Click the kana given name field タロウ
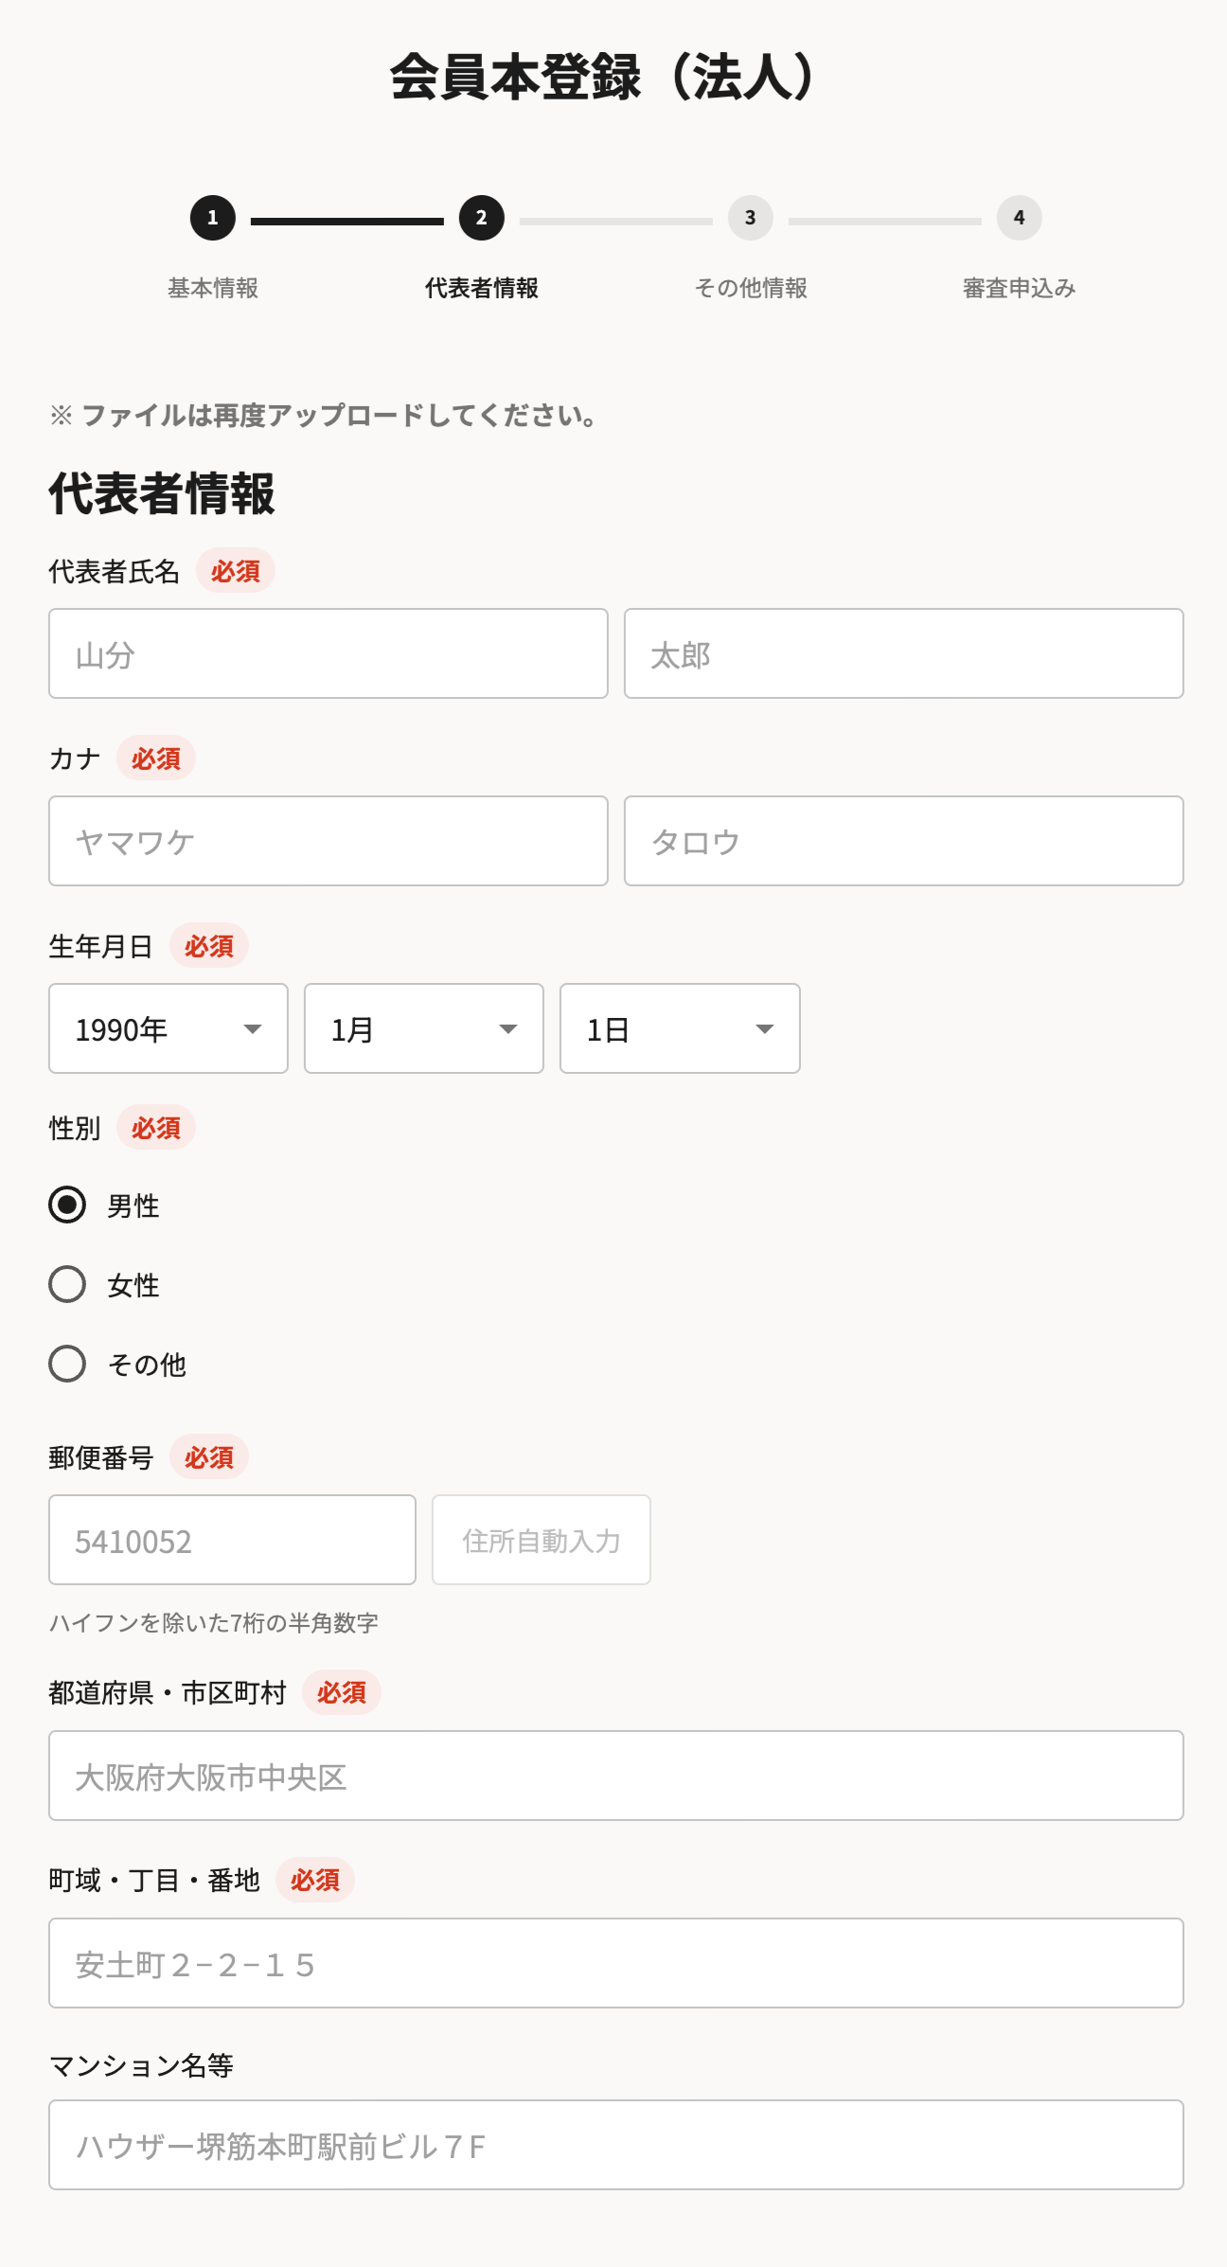Viewport: 1227px width, 2267px height. (904, 841)
